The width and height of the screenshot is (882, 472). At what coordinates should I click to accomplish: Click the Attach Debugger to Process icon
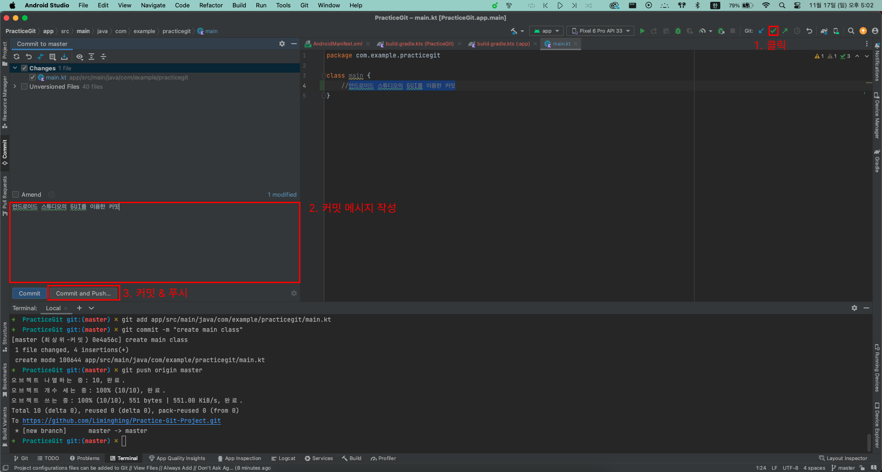[x=721, y=31]
